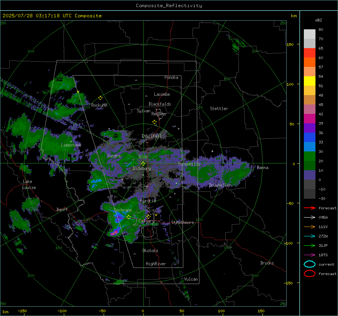The height and width of the screenshot is (316, 338).
Task: Click the Strathmore town label
Action: coord(183,222)
